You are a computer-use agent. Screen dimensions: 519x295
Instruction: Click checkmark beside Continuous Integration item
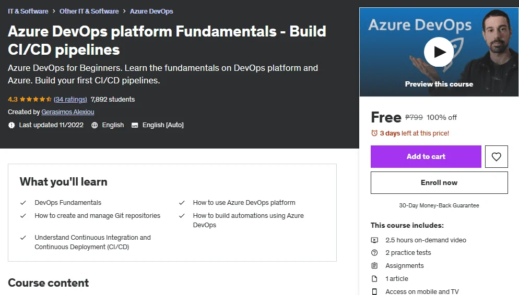pos(23,238)
